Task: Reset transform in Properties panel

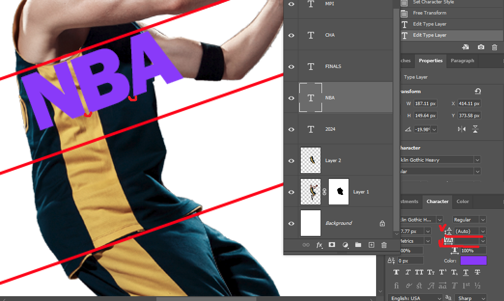Action: [x=477, y=91]
